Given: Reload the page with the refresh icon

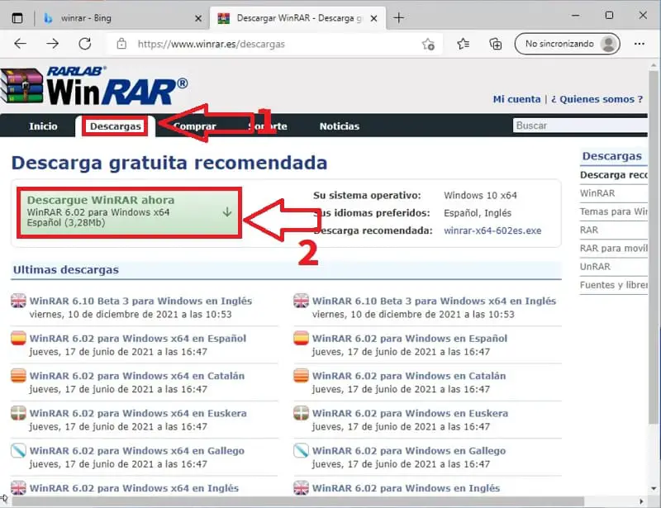Looking at the screenshot, I should point(85,44).
